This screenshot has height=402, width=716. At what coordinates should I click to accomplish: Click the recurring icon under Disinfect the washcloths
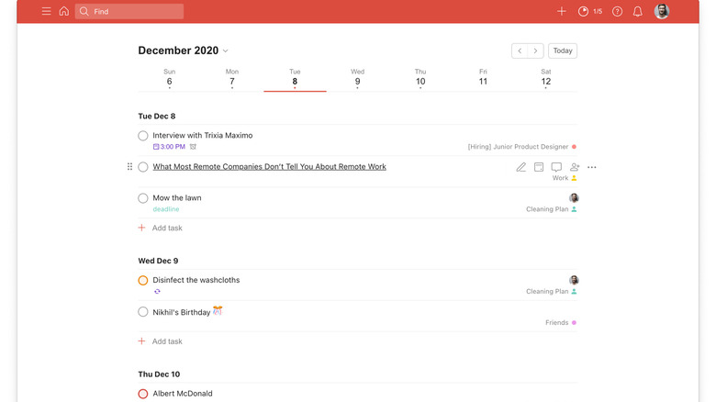tap(157, 292)
